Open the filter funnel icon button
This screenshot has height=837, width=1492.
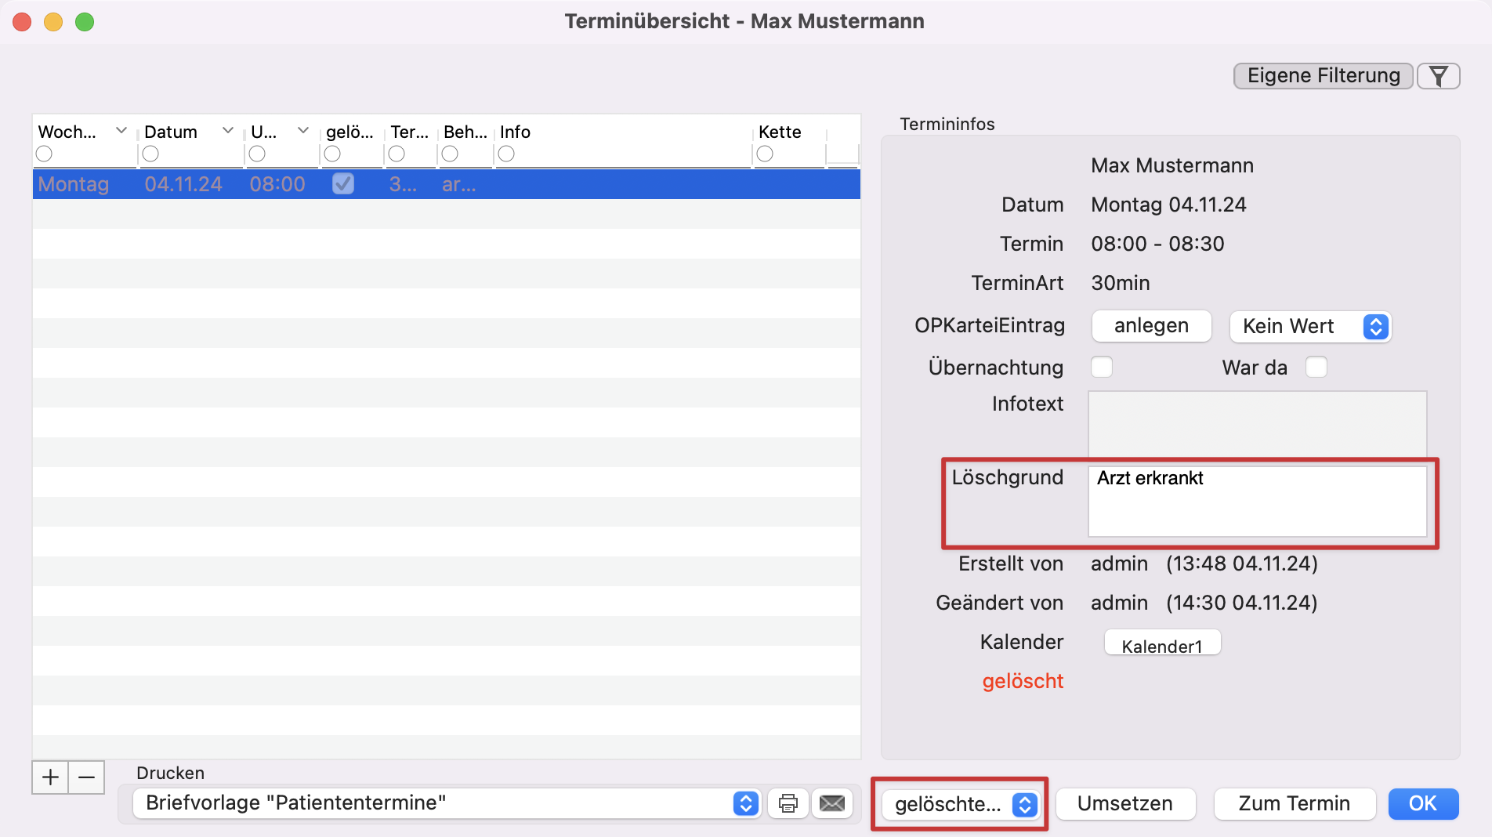pyautogui.click(x=1438, y=76)
